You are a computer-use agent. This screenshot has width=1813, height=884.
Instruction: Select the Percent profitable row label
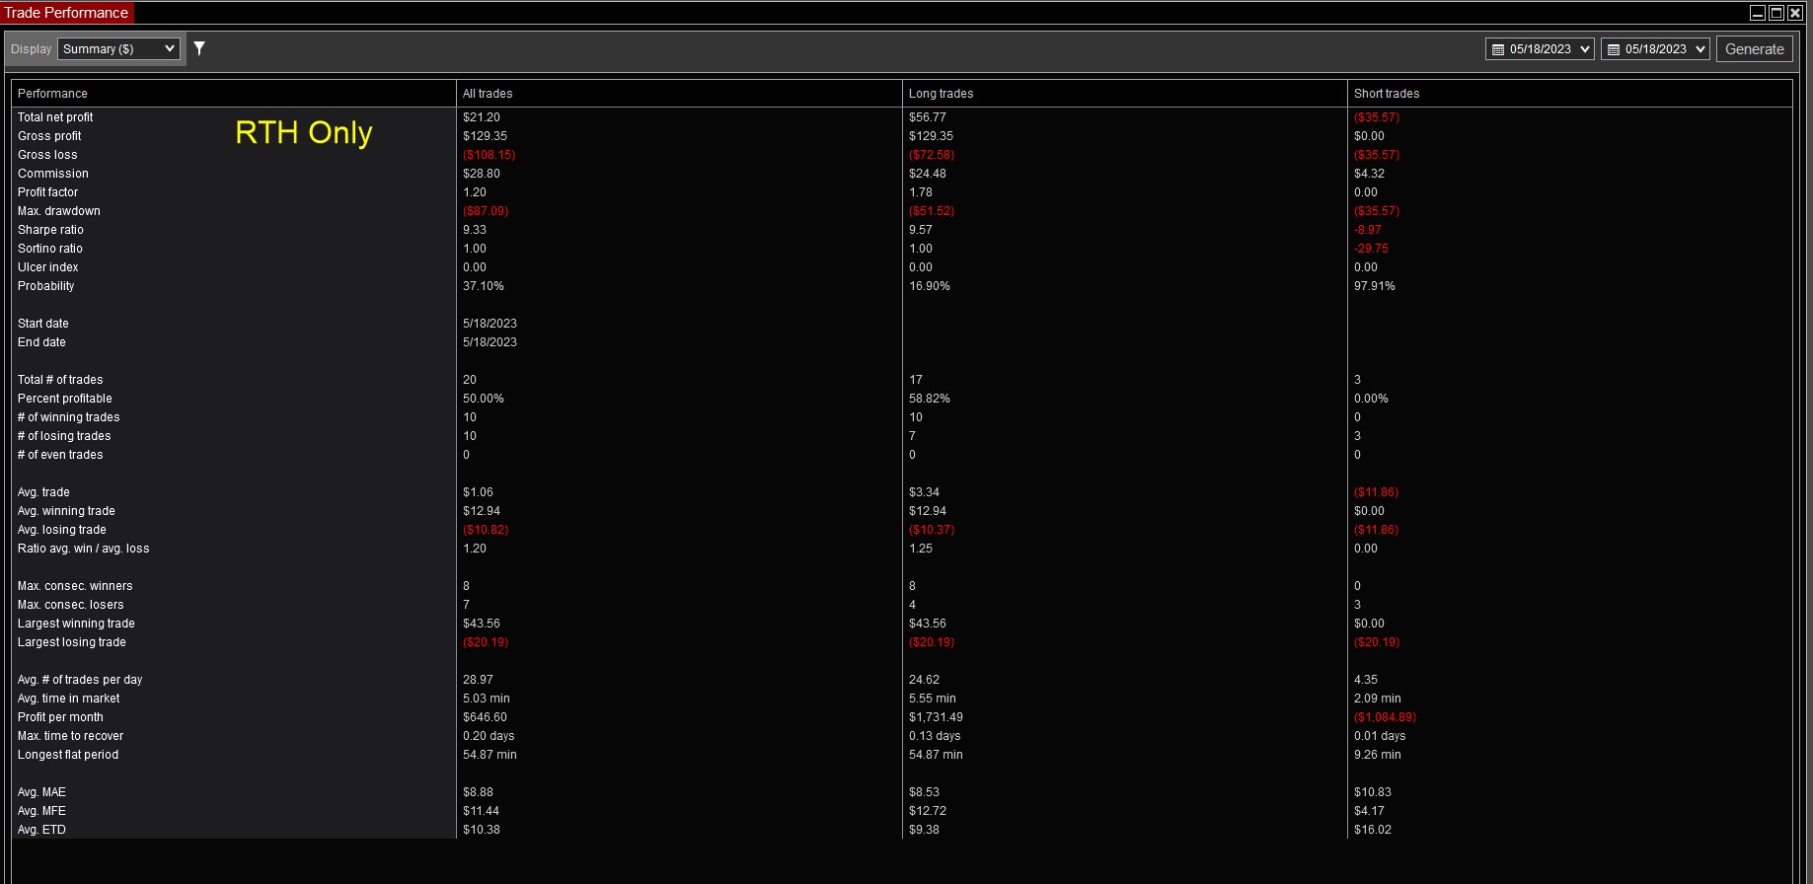point(65,399)
